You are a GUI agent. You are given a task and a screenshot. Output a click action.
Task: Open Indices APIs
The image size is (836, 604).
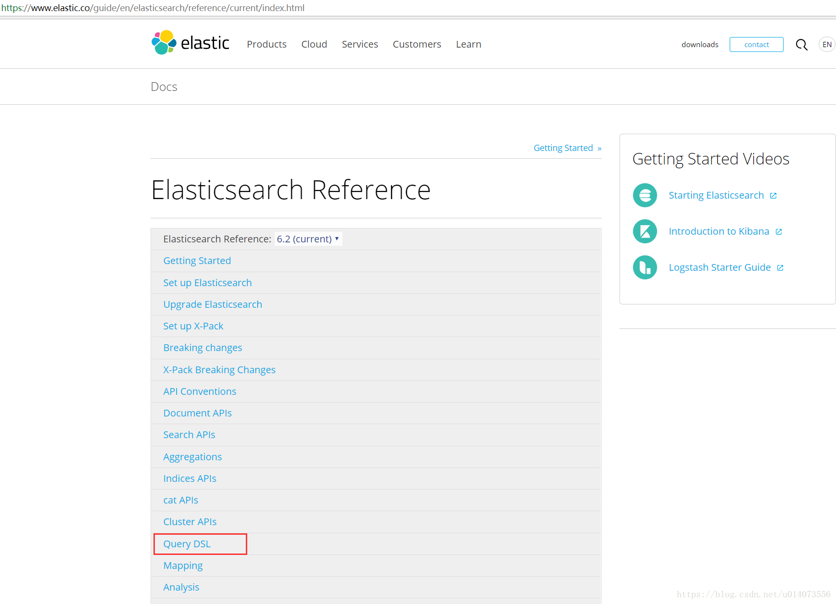tap(190, 478)
